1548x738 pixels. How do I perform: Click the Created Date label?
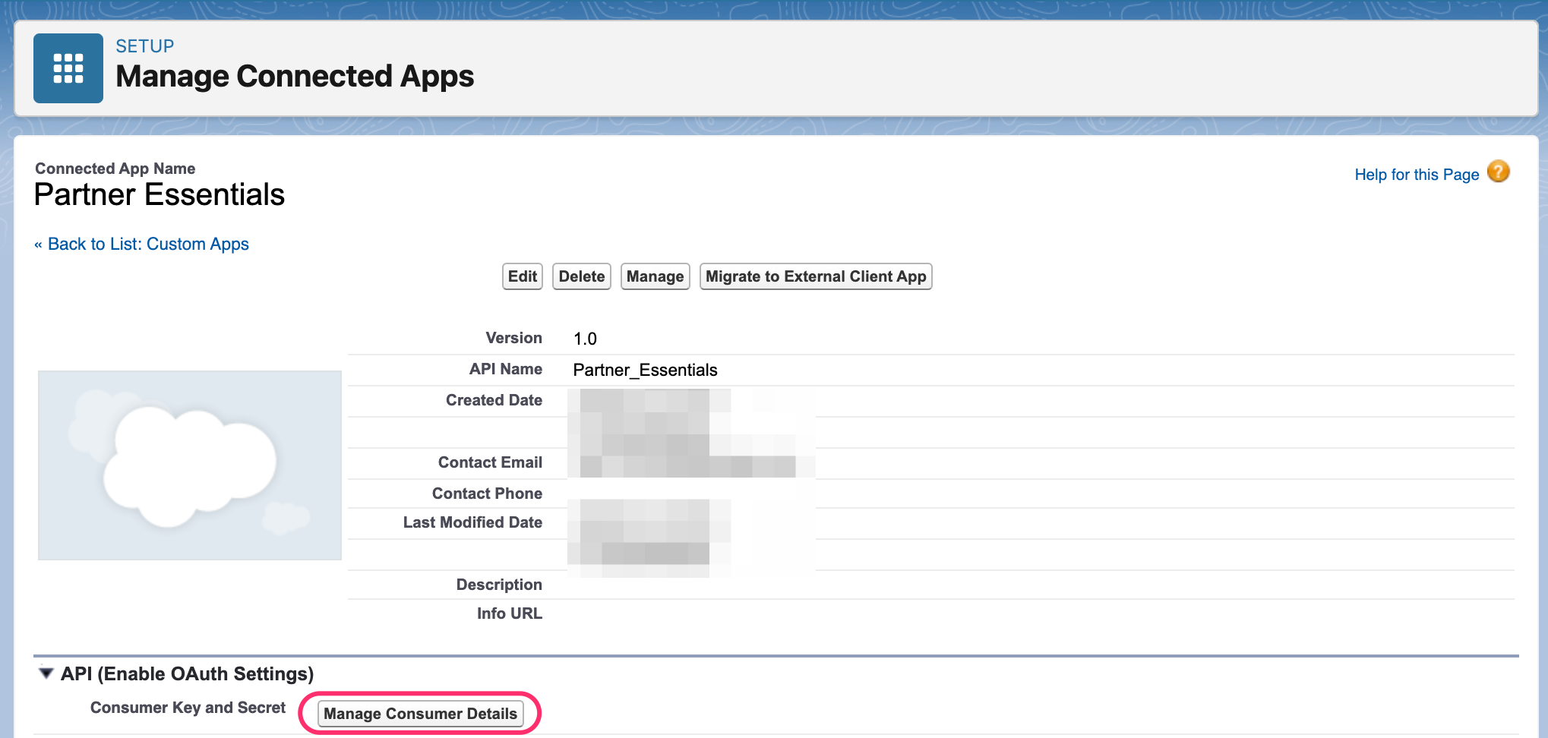point(494,400)
